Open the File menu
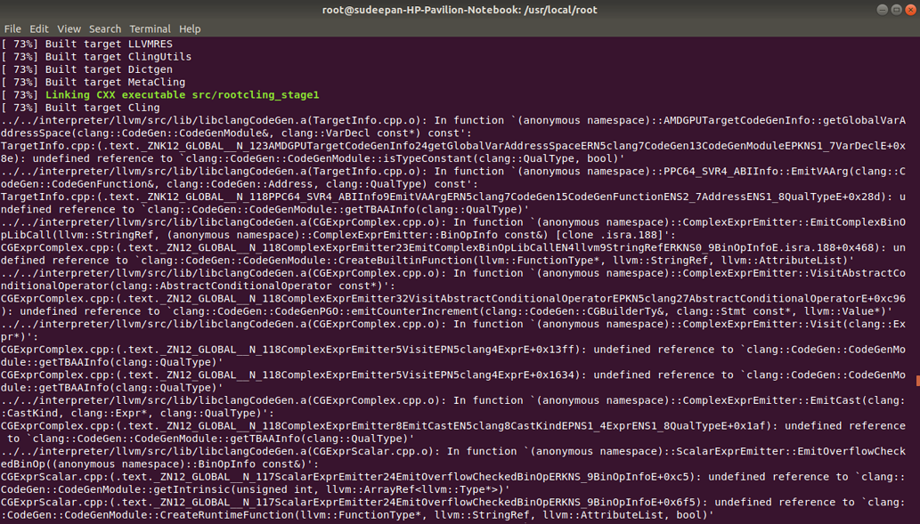This screenshot has height=524, width=920. click(x=12, y=28)
